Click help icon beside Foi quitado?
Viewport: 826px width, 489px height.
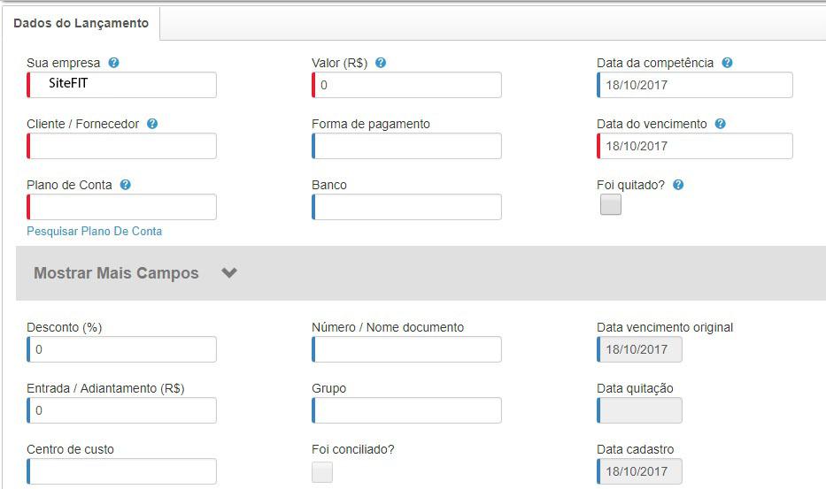[679, 186]
